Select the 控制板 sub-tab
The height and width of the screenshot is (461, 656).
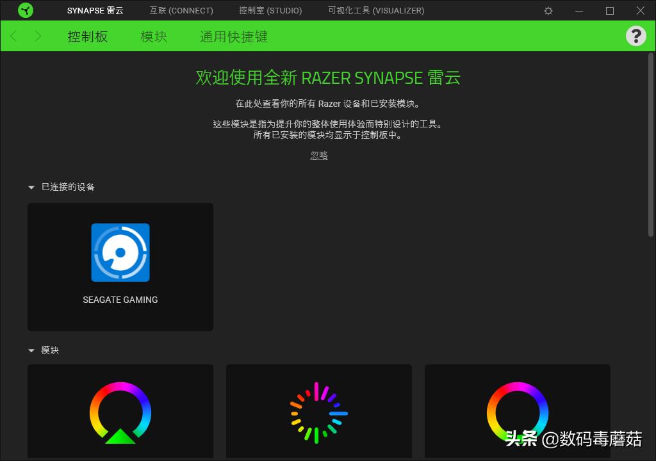pos(87,36)
